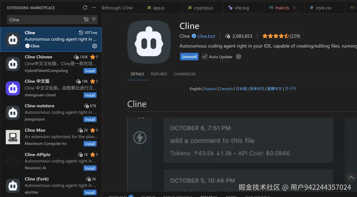This screenshot has height=197, width=357.
Task: Switch to the CHANGELOG tab
Action: pyautogui.click(x=185, y=74)
